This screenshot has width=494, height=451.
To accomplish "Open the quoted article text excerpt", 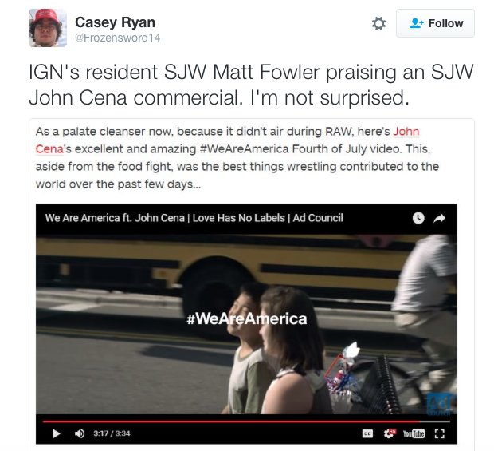I will (237, 158).
